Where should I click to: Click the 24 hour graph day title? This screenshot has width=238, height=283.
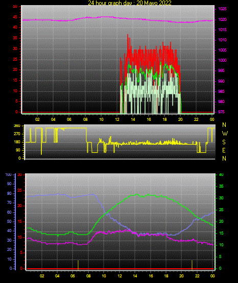point(130,3)
